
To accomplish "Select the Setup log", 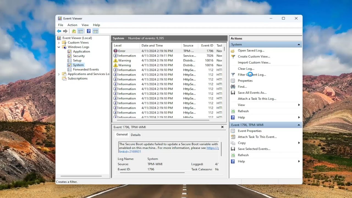I will (x=77, y=61).
